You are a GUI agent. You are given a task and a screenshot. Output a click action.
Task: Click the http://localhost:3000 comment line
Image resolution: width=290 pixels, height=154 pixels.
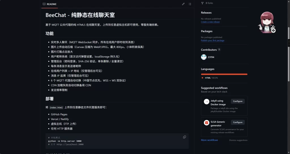[x=66, y=144]
